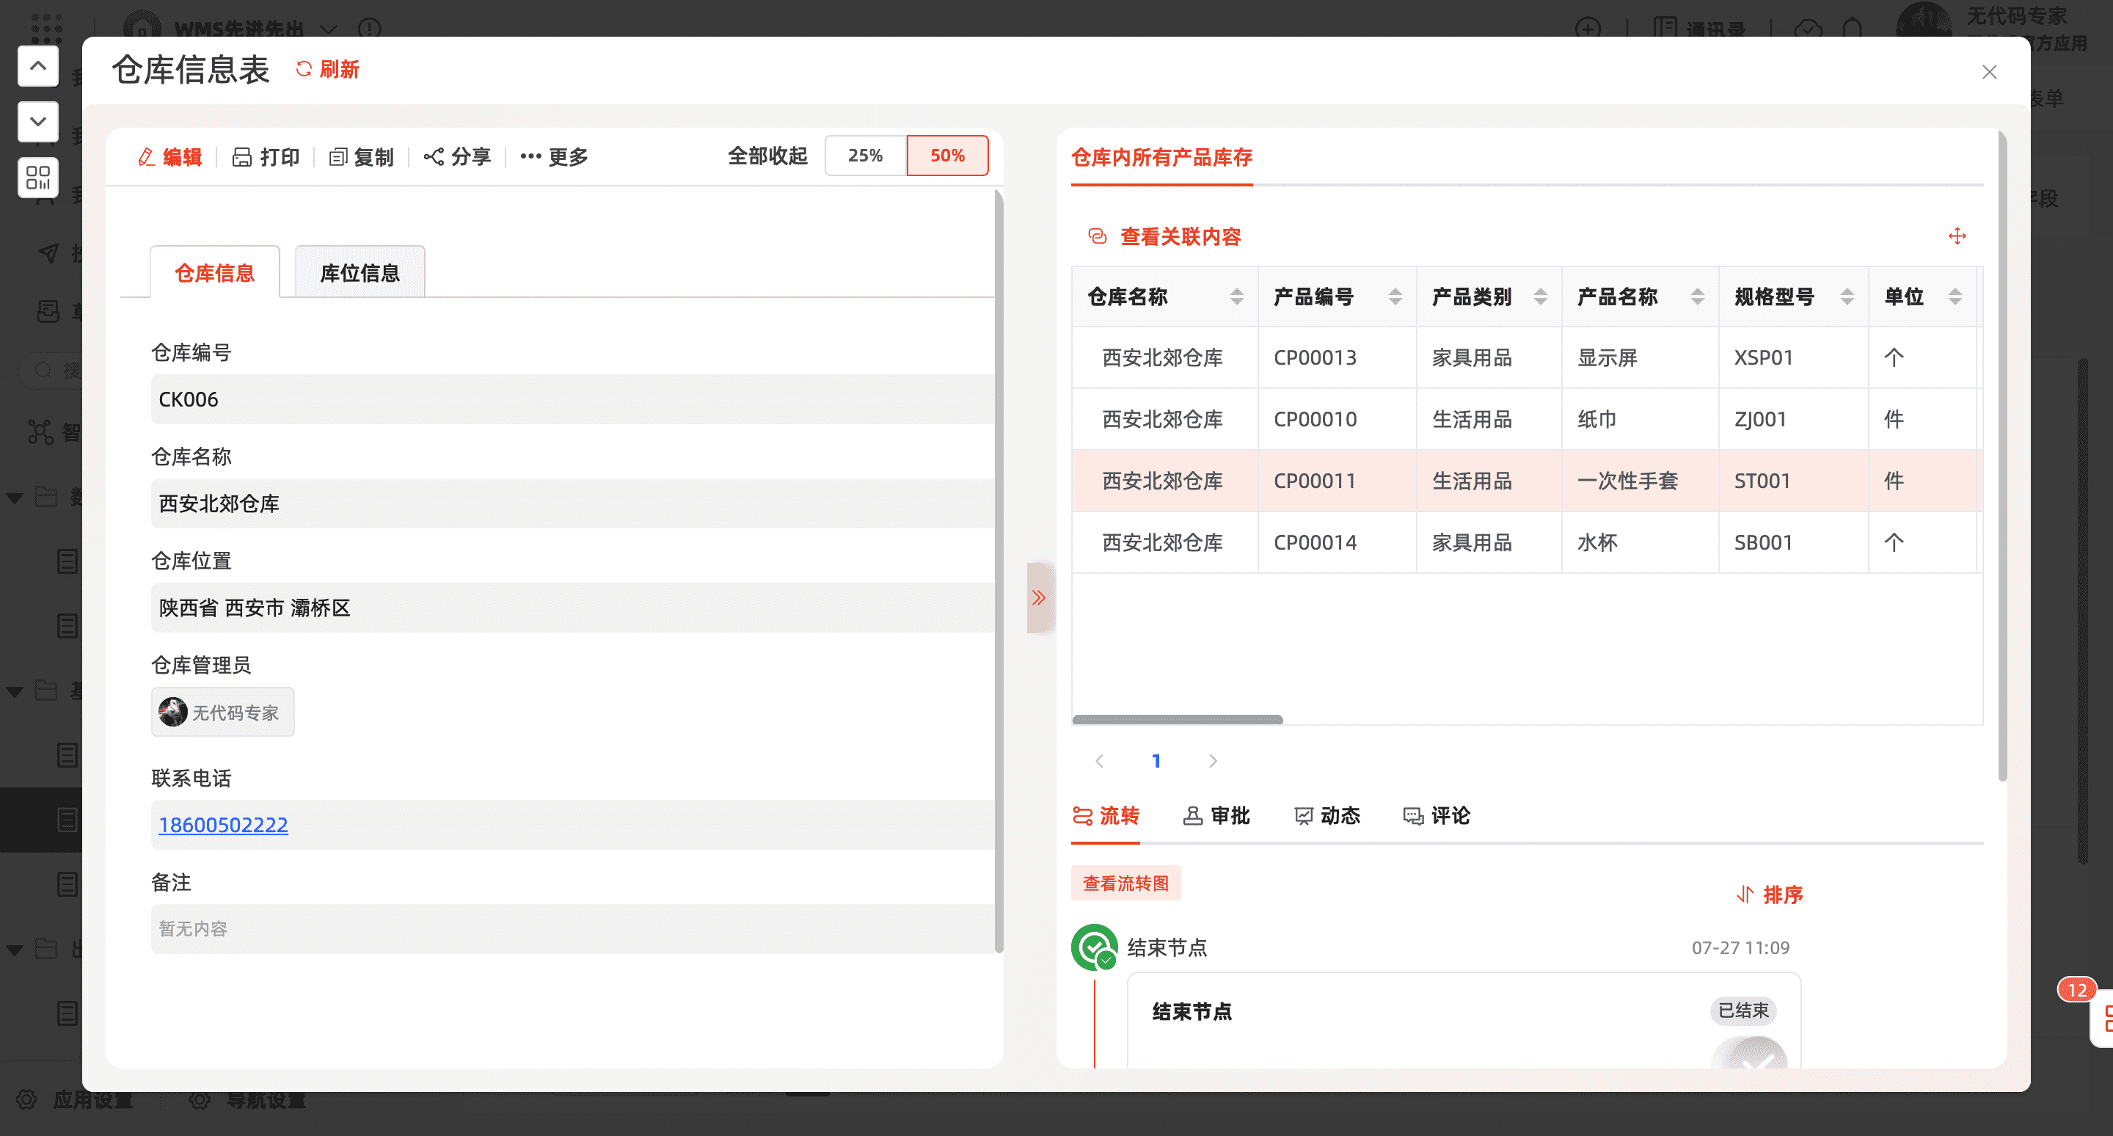Collapse the side panel with double-chevron handle
This screenshot has height=1136, width=2113.
1038,597
